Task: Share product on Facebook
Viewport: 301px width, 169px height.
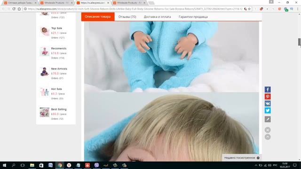Action: click(268, 90)
